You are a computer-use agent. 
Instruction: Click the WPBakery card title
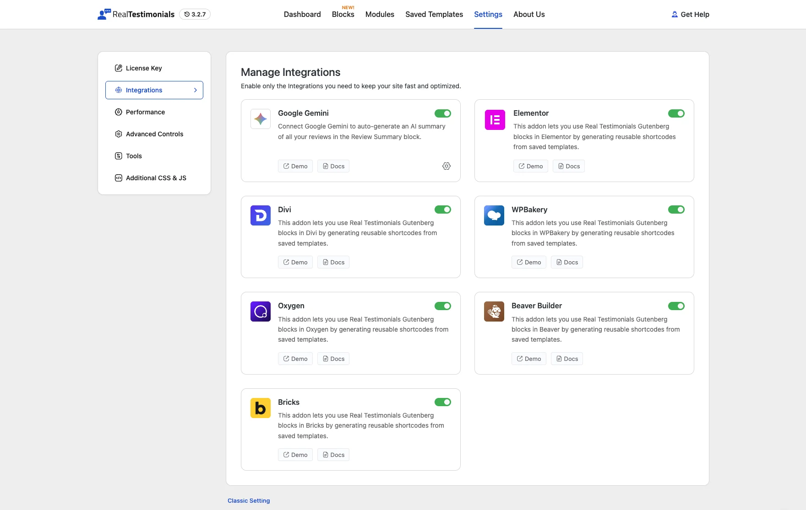pyautogui.click(x=529, y=209)
